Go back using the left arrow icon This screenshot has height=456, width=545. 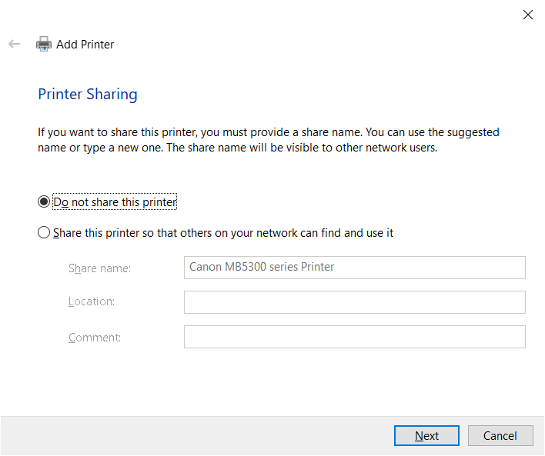[15, 44]
